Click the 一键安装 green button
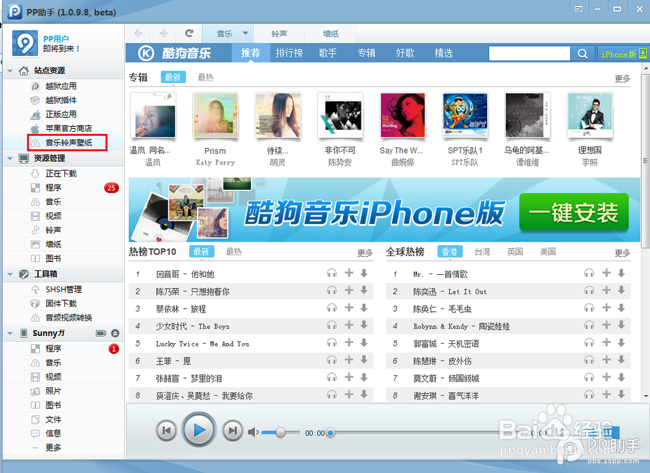The image size is (650, 473). tap(573, 212)
